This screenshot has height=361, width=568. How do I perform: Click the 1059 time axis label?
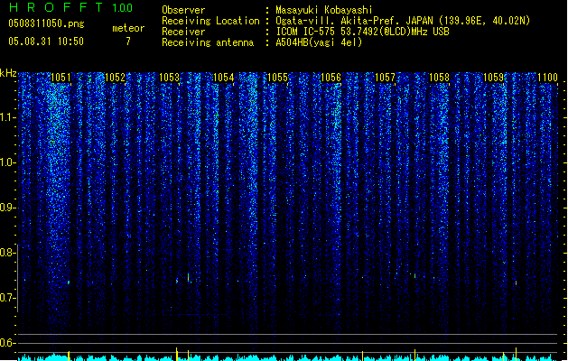coord(493,78)
